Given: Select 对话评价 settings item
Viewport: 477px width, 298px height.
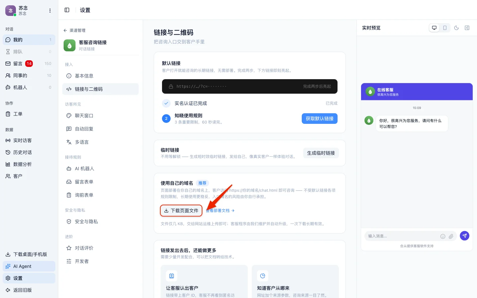Looking at the screenshot, I should pyautogui.click(x=100, y=248).
